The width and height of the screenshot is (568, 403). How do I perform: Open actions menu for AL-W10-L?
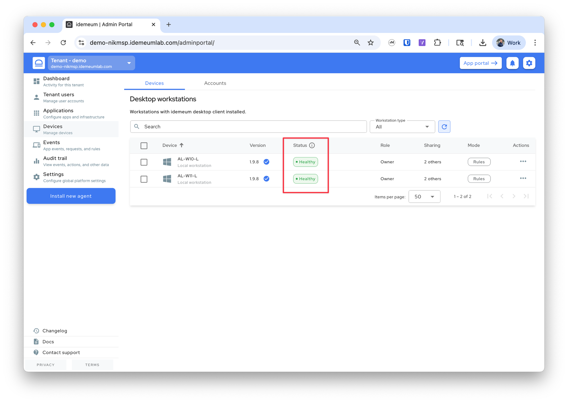[523, 161]
